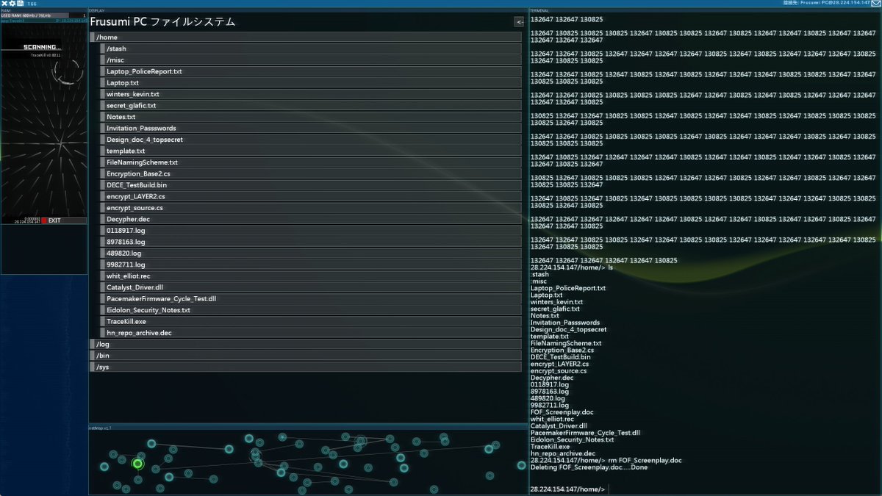Open 0118917.log file
The height and width of the screenshot is (496, 882).
tap(311, 231)
